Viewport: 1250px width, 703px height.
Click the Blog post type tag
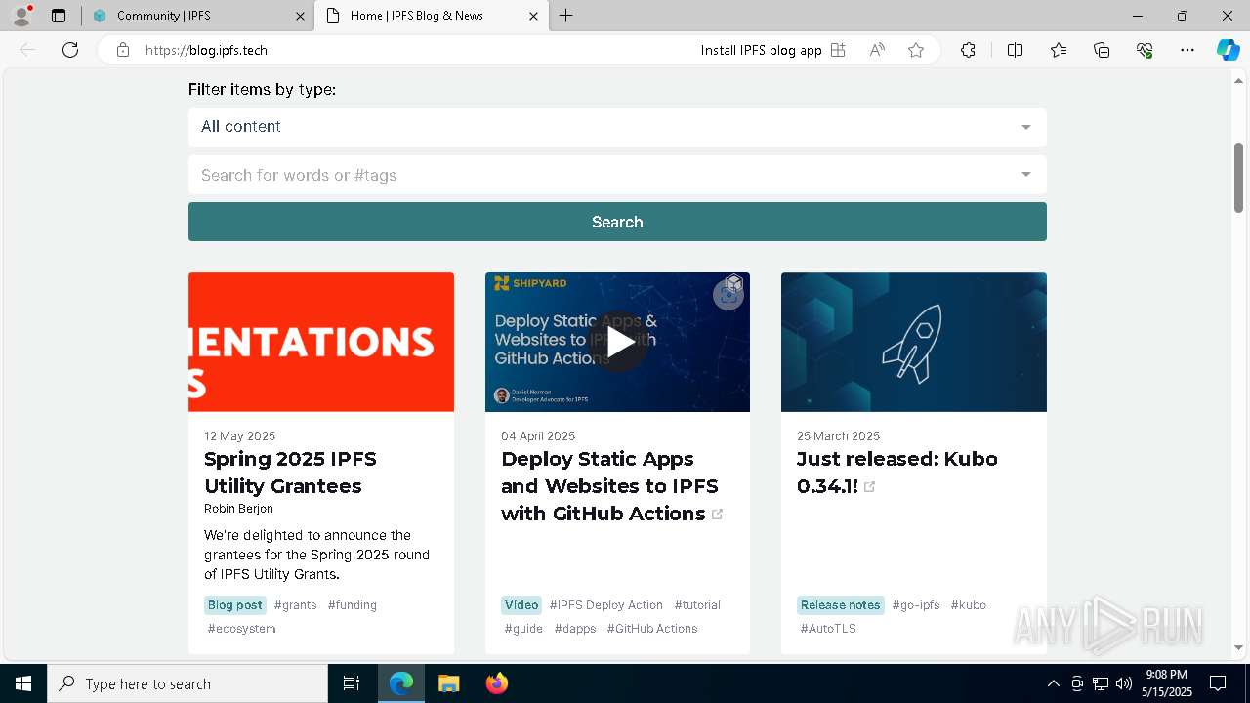tap(235, 605)
